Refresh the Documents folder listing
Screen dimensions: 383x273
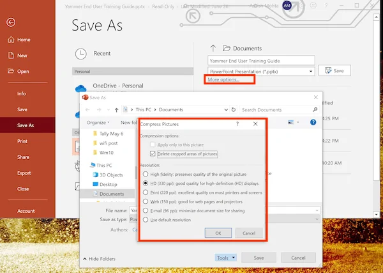click(234, 109)
